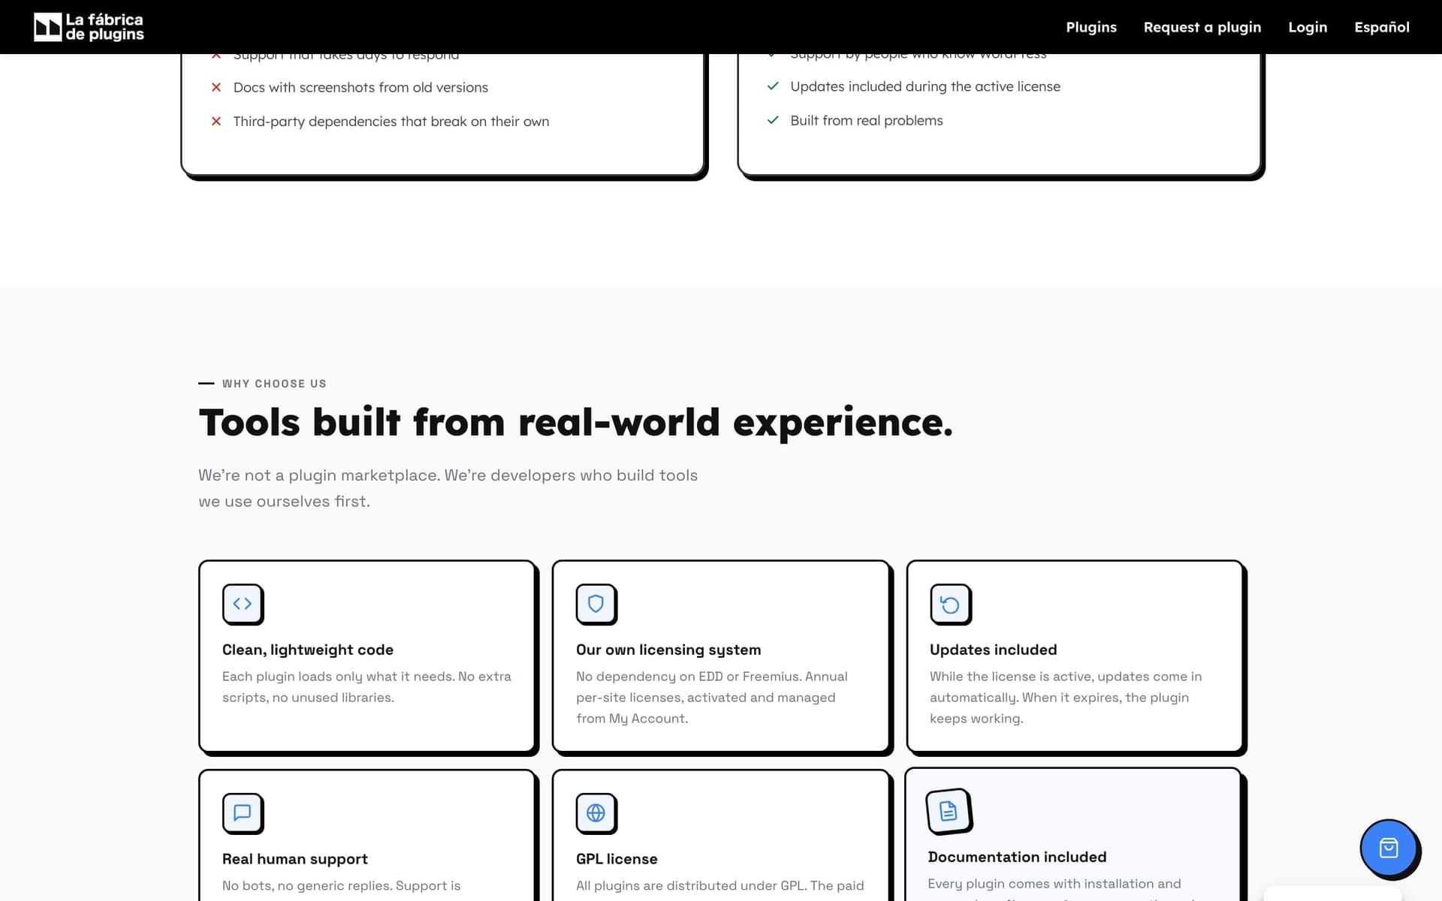This screenshot has width=1442, height=901.
Task: Click the La fábrica de plugins logo
Action: pyautogui.click(x=88, y=26)
